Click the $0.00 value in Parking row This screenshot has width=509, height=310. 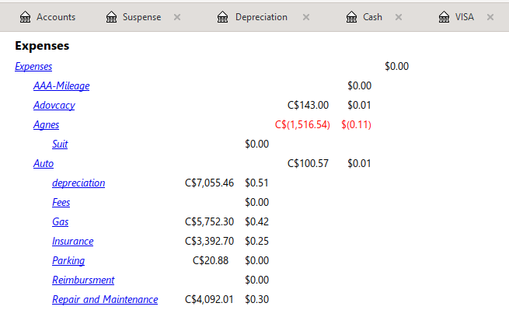pos(256,260)
